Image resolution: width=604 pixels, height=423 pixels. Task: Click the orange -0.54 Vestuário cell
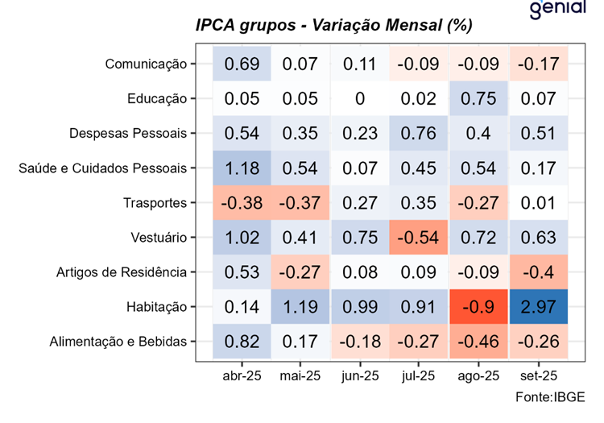pyautogui.click(x=419, y=238)
